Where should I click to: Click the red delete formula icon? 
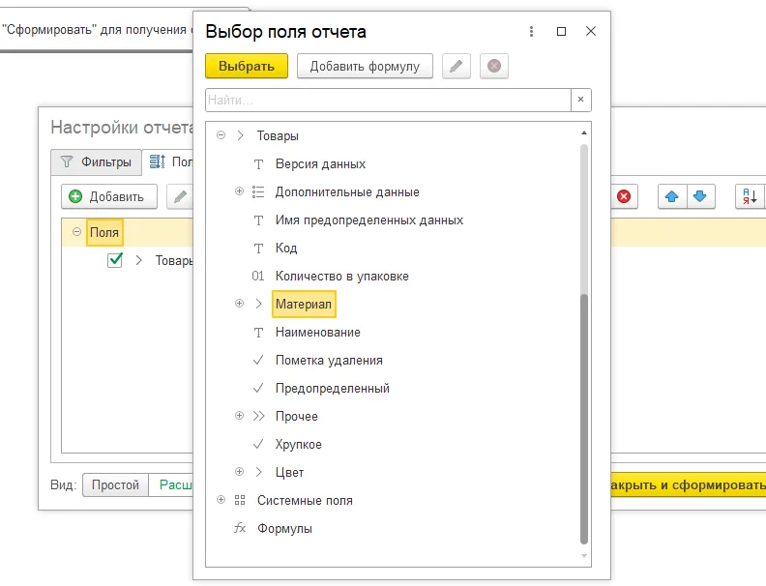coord(493,66)
